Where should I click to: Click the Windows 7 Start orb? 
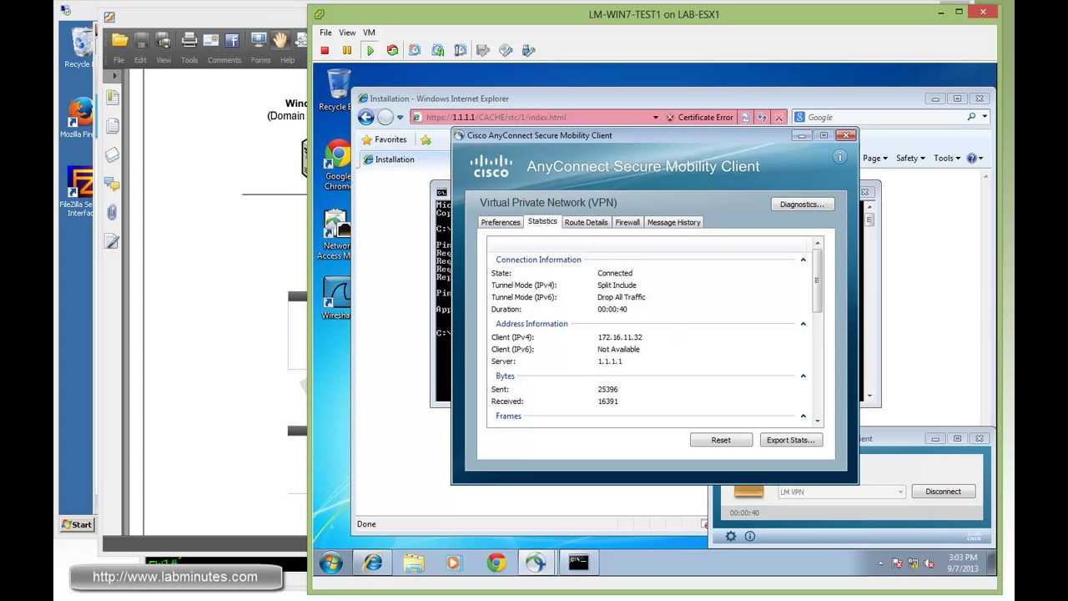click(x=331, y=563)
